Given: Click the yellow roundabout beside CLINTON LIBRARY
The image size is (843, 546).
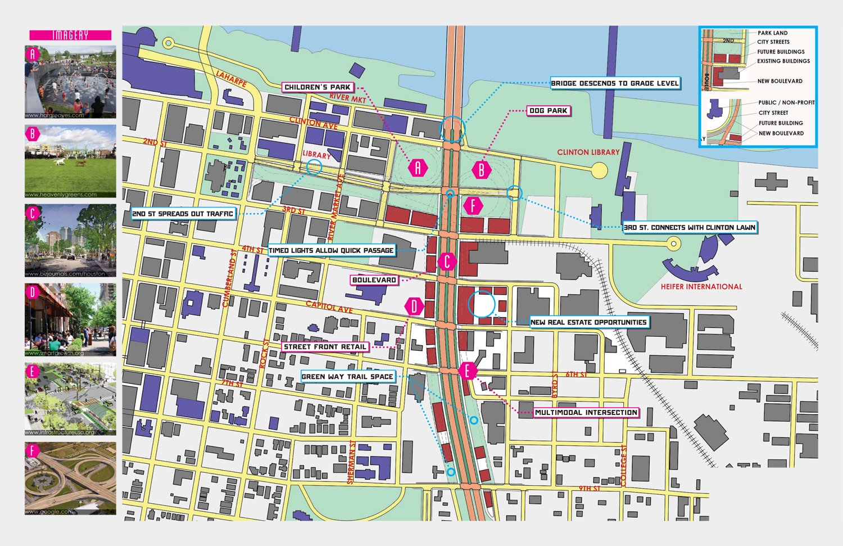Looking at the screenshot, I should coord(599,170).
